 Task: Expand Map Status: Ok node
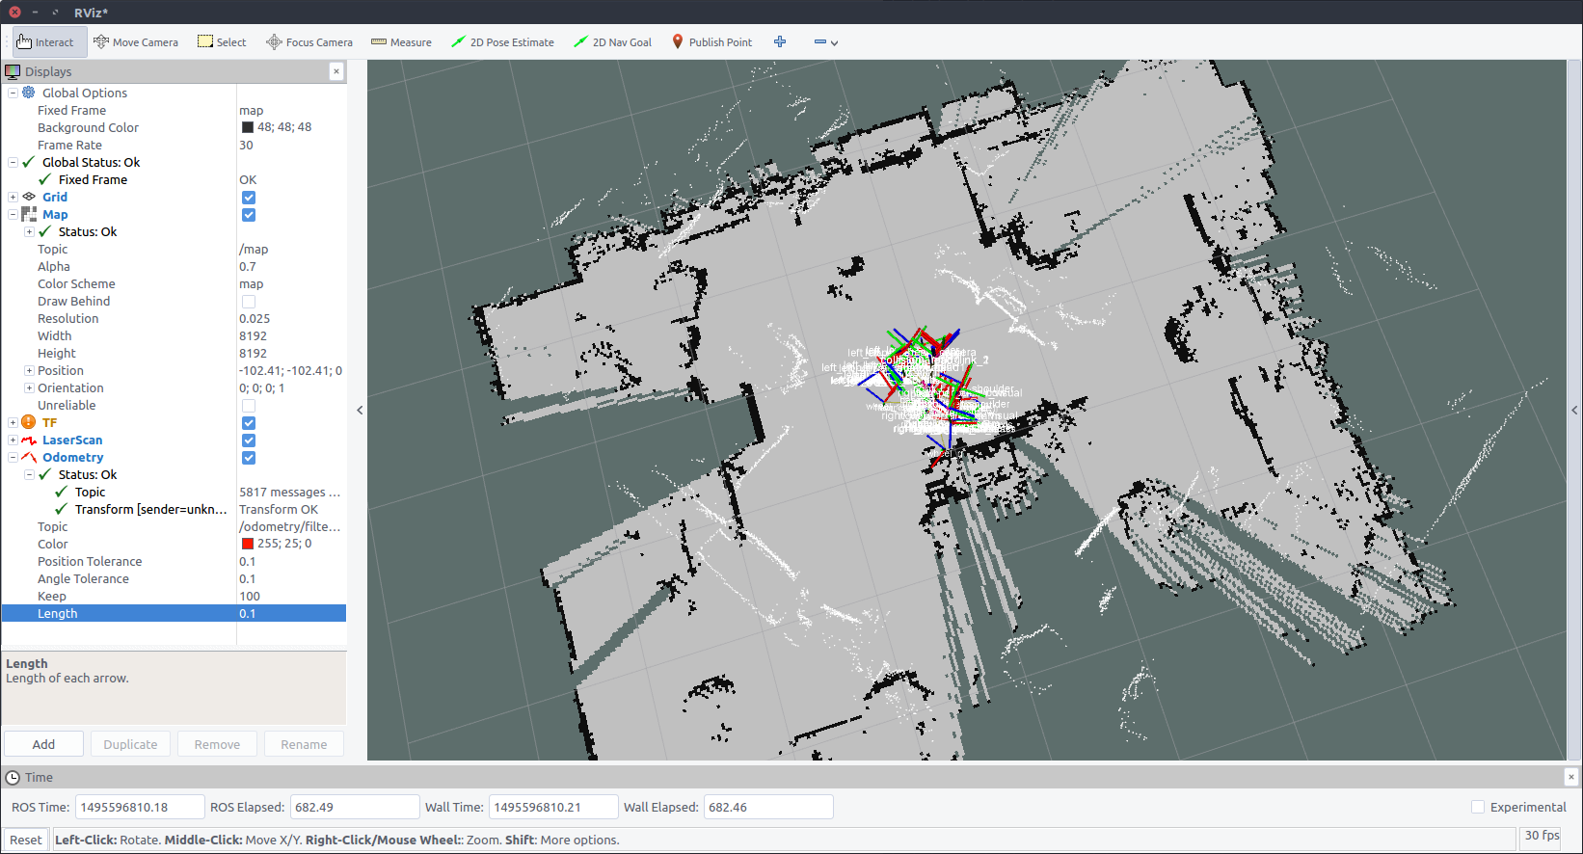(29, 231)
